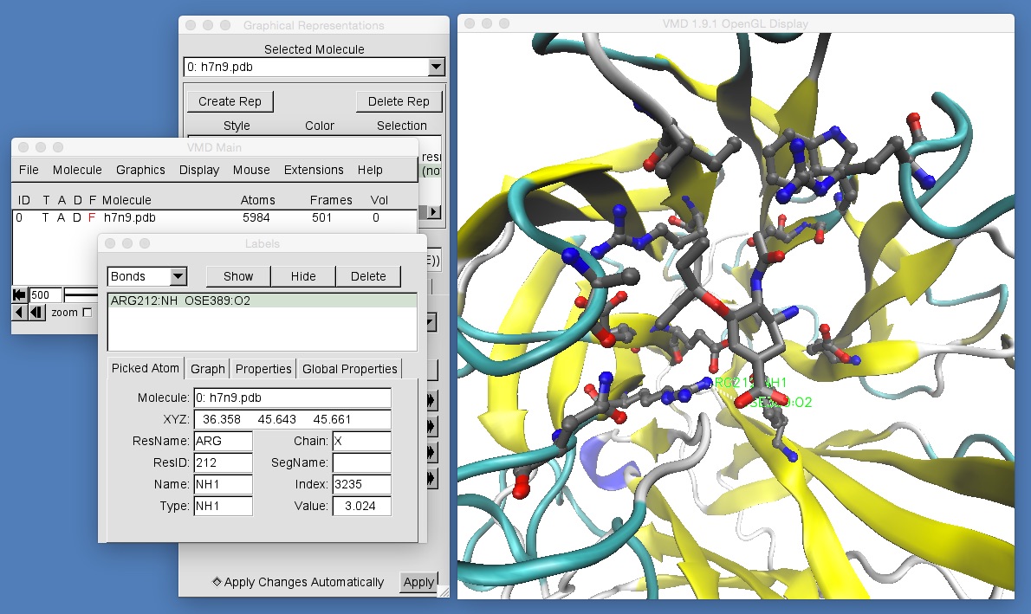
Task: Open the Selected Molecule dropdown
Action: (x=436, y=67)
